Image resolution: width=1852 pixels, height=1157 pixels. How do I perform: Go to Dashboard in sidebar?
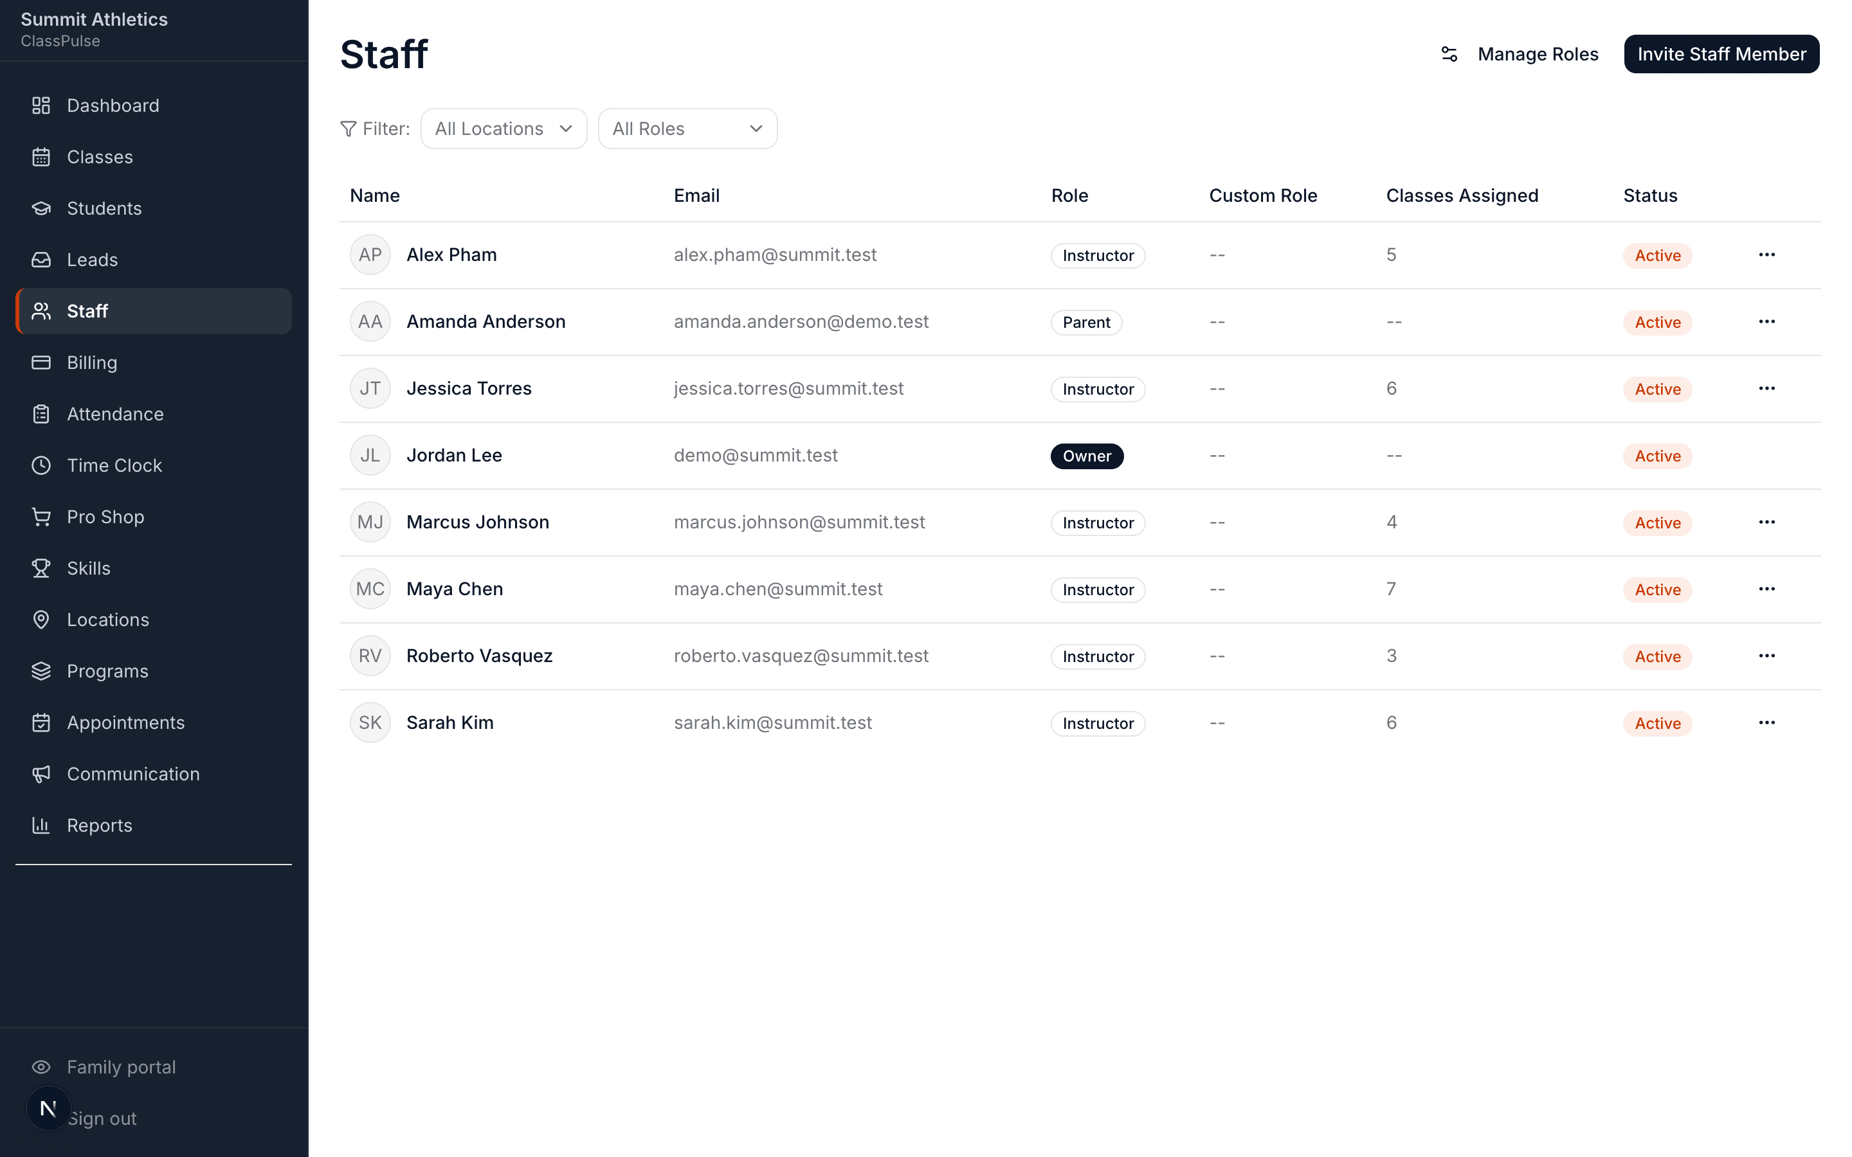[x=153, y=105]
